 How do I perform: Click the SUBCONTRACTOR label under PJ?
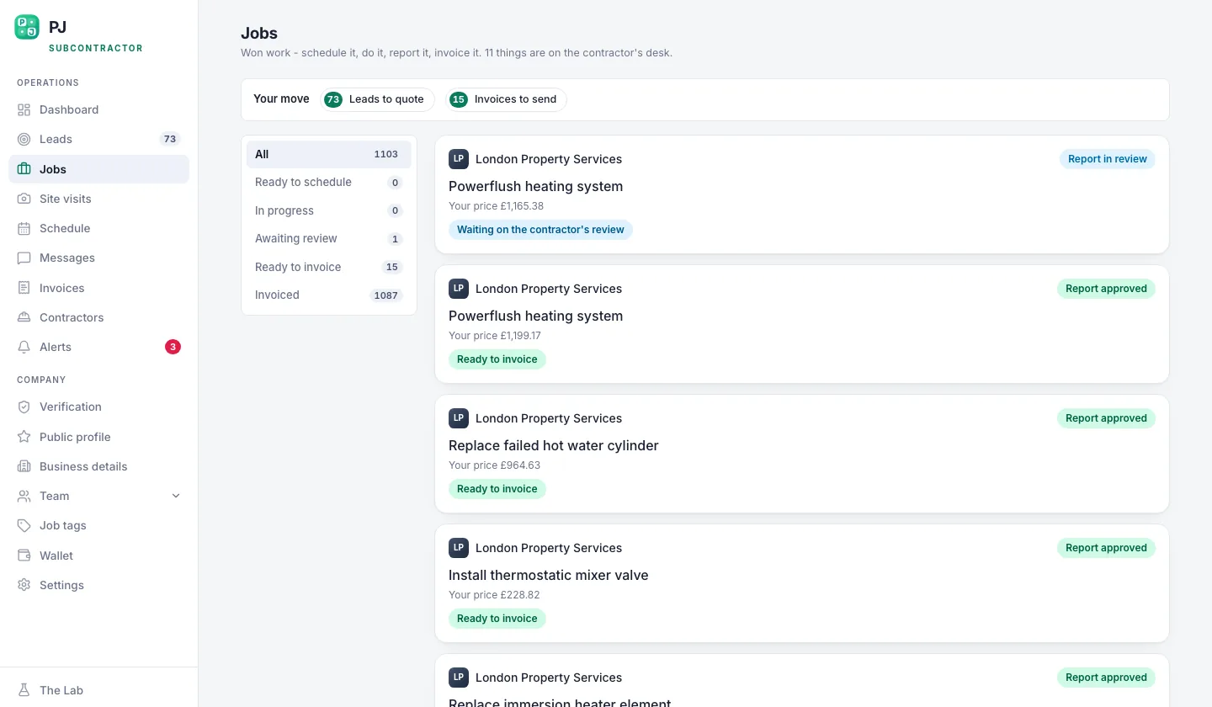click(96, 49)
